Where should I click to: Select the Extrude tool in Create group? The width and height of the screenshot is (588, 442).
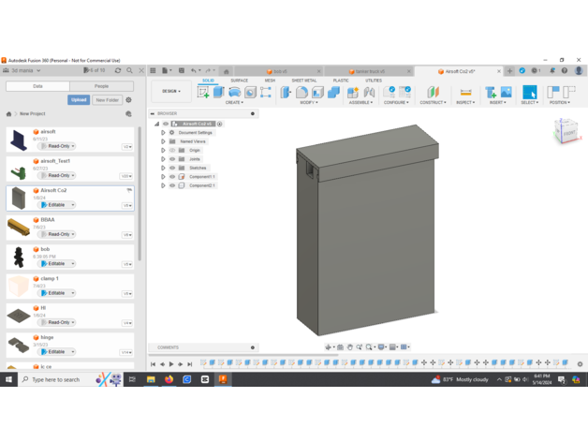(x=219, y=93)
